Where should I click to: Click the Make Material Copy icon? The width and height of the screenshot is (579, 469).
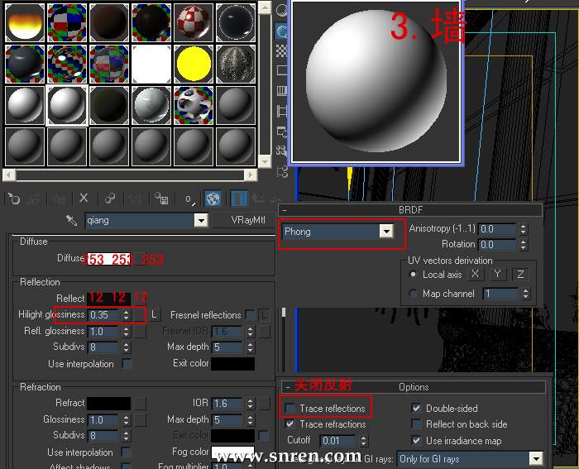(x=110, y=199)
